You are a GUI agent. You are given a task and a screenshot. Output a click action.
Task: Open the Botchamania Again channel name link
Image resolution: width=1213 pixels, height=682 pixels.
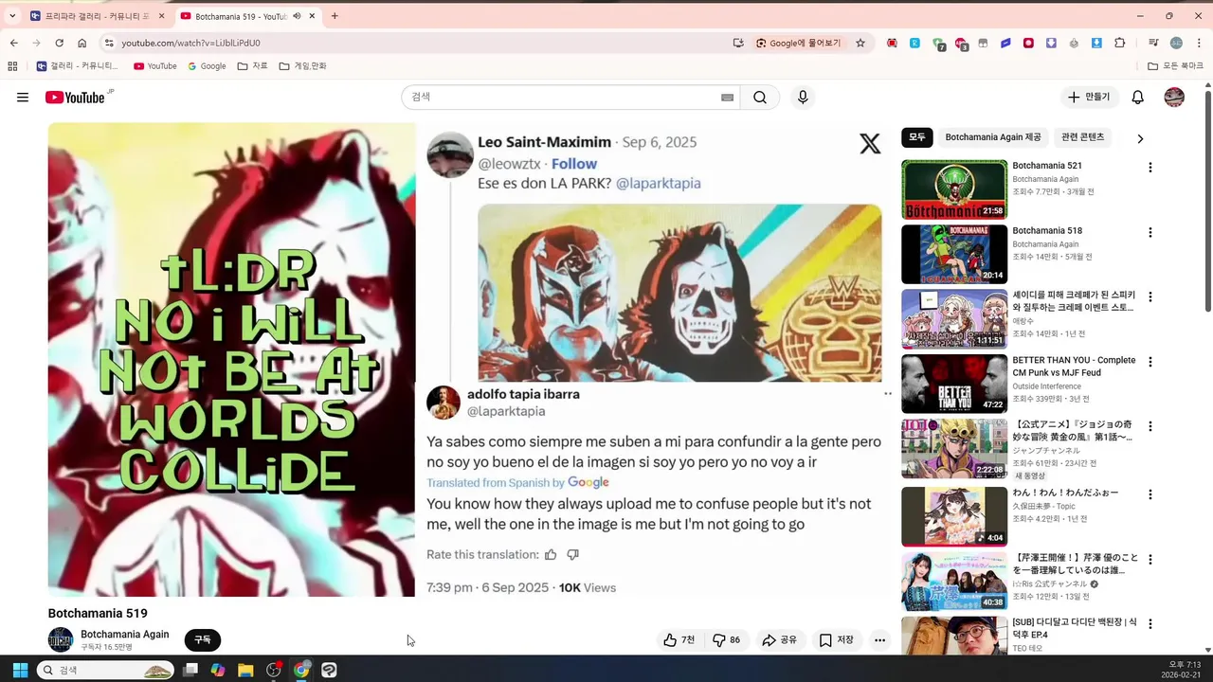125,635
